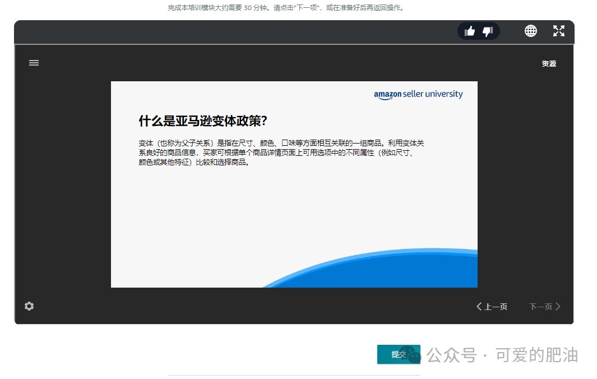597x379 pixels.
Task: Go back with the 上一页 button
Action: [492, 307]
